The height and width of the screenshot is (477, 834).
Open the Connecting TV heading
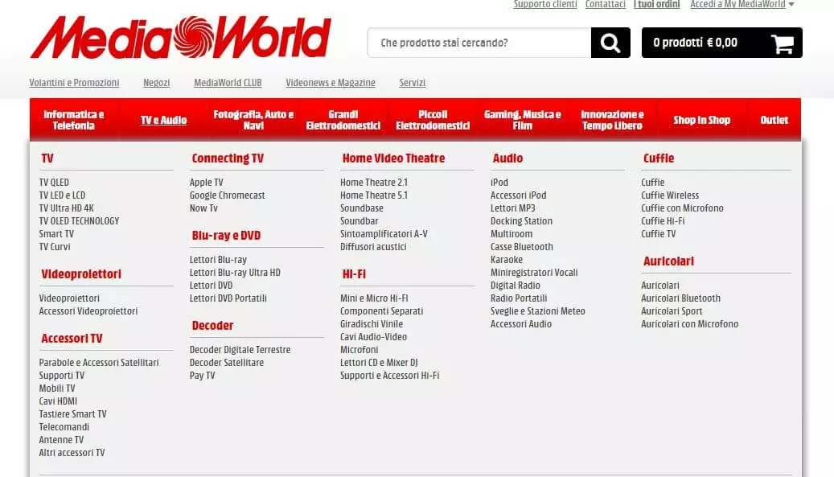[x=228, y=158]
